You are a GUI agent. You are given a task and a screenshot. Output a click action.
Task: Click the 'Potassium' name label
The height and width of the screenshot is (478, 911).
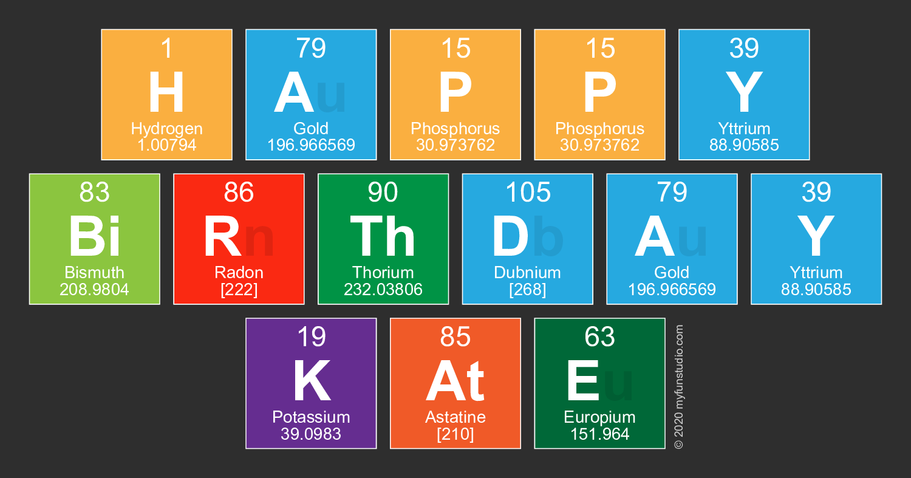[312, 417]
